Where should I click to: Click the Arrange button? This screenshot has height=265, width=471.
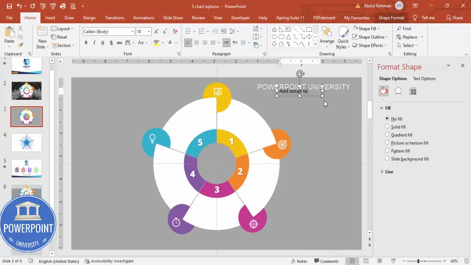pos(327,37)
